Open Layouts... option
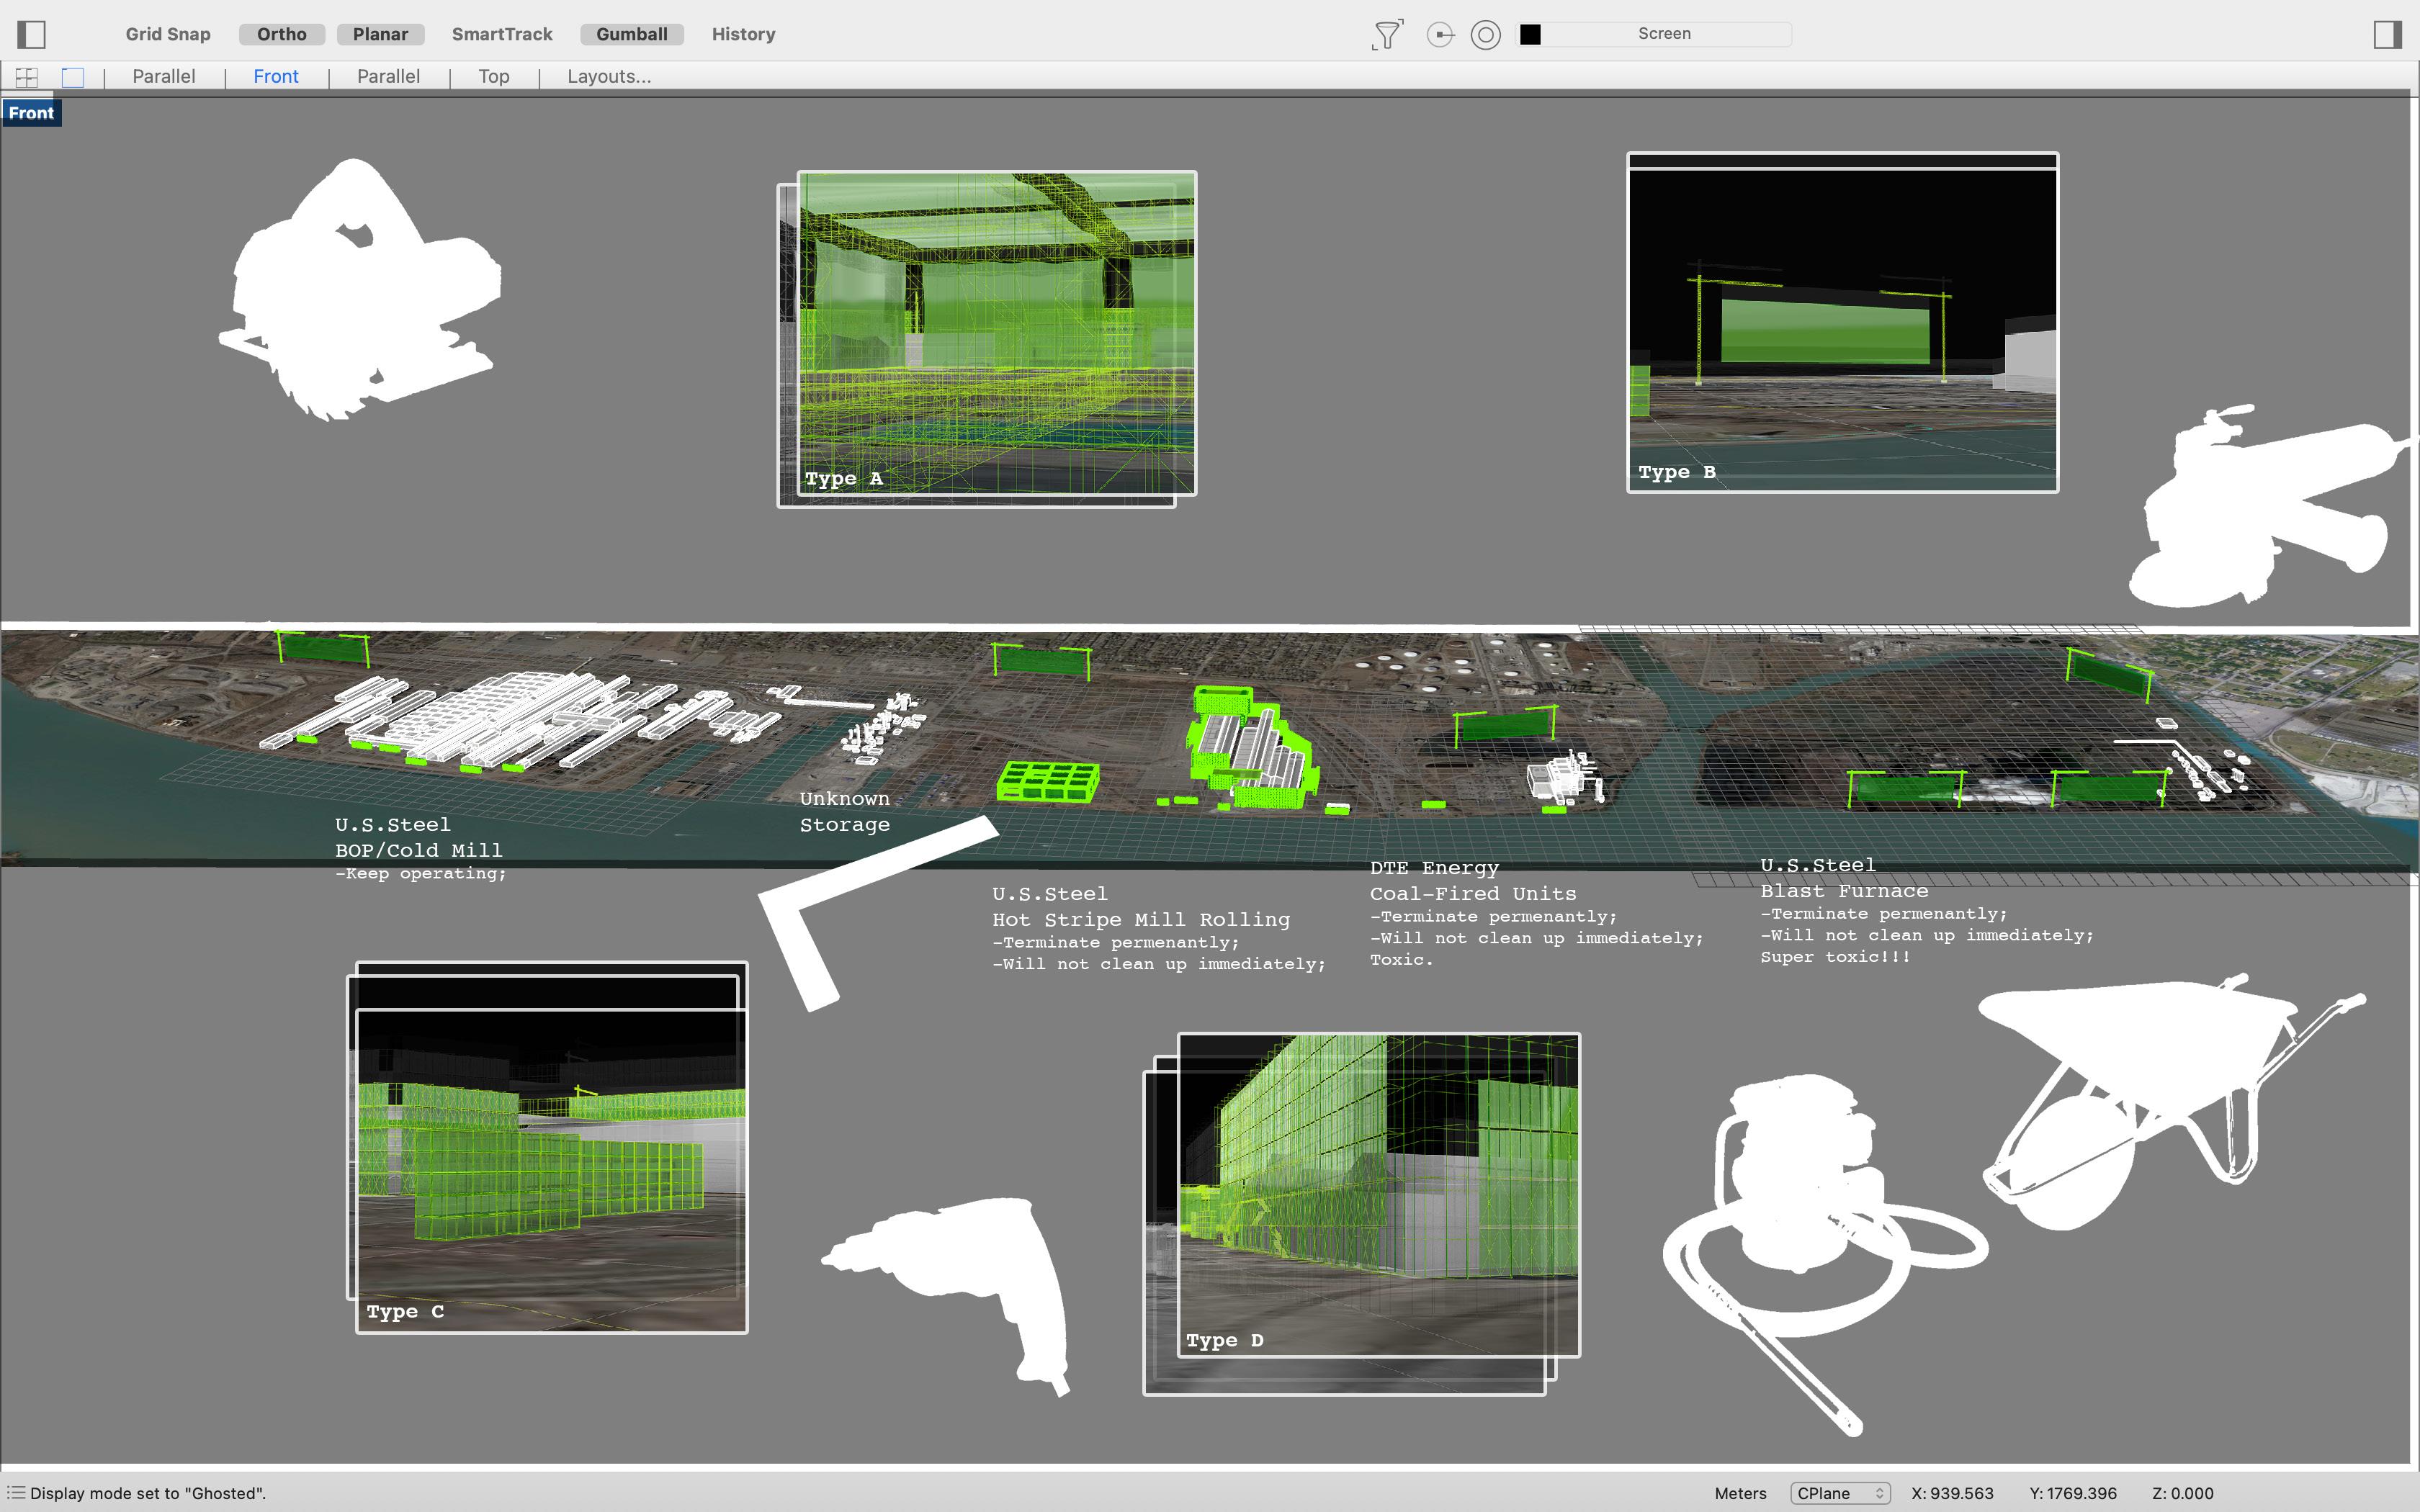The image size is (2420, 1512). tap(609, 77)
